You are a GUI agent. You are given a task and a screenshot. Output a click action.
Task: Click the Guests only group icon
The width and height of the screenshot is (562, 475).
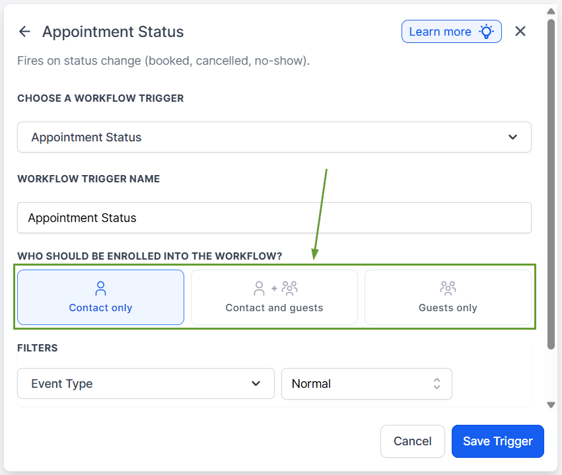448,288
